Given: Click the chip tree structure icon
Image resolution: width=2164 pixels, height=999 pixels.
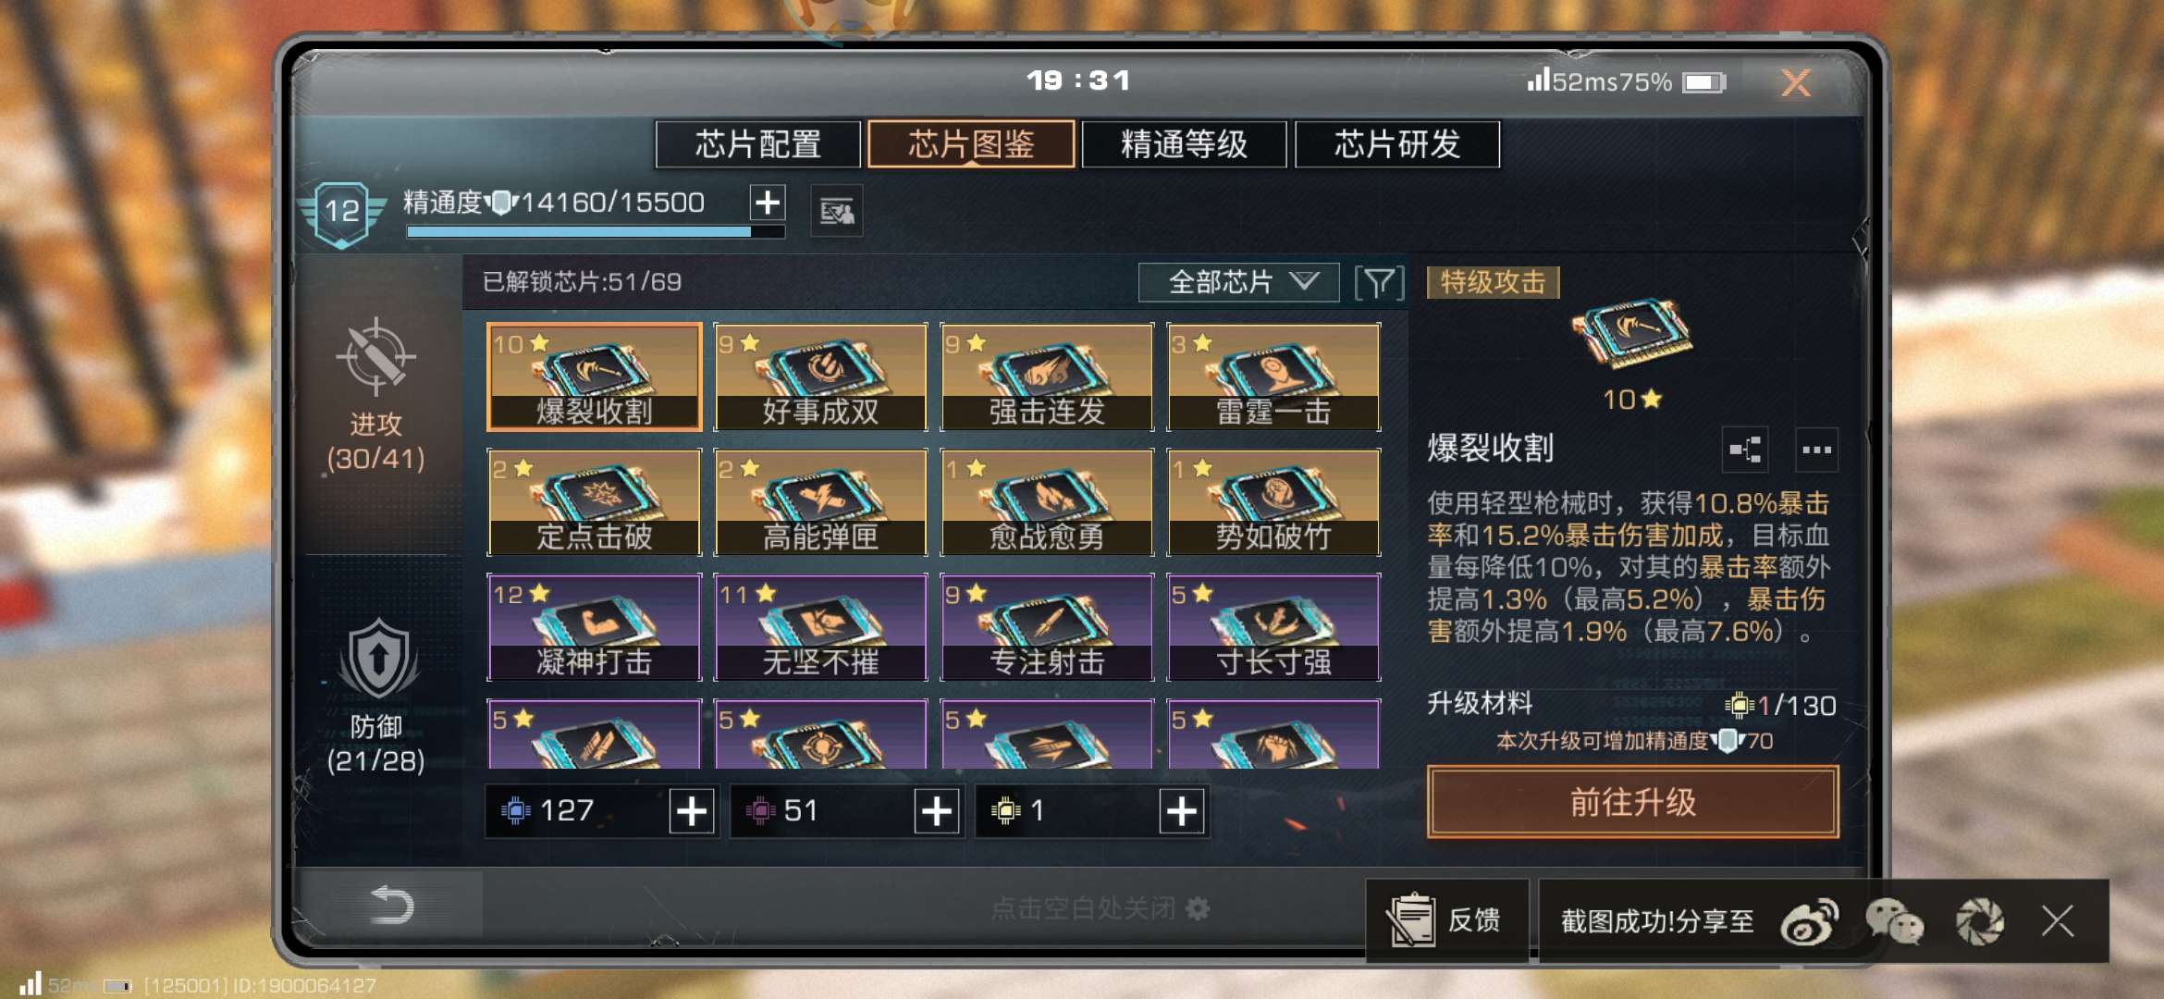Looking at the screenshot, I should click(1745, 450).
